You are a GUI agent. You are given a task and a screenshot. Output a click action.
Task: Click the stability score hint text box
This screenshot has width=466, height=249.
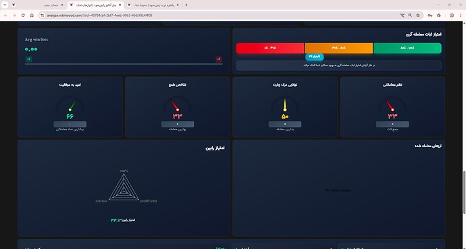point(339,65)
